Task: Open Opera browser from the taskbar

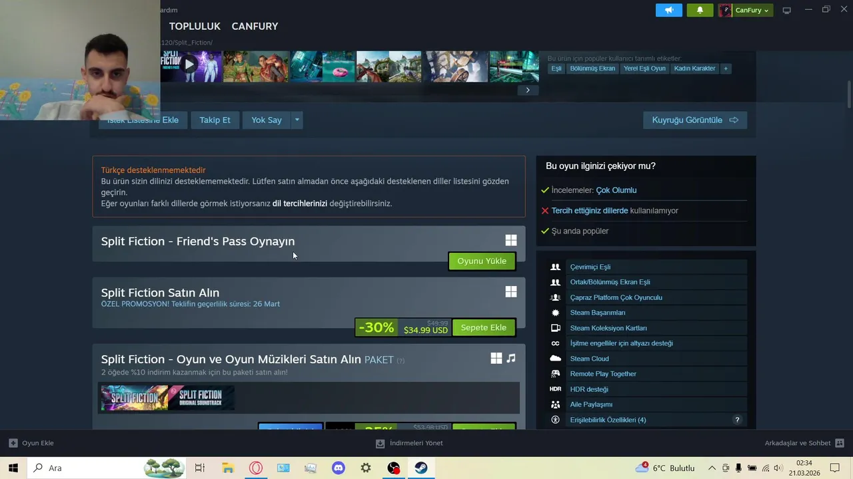Action: (256, 468)
